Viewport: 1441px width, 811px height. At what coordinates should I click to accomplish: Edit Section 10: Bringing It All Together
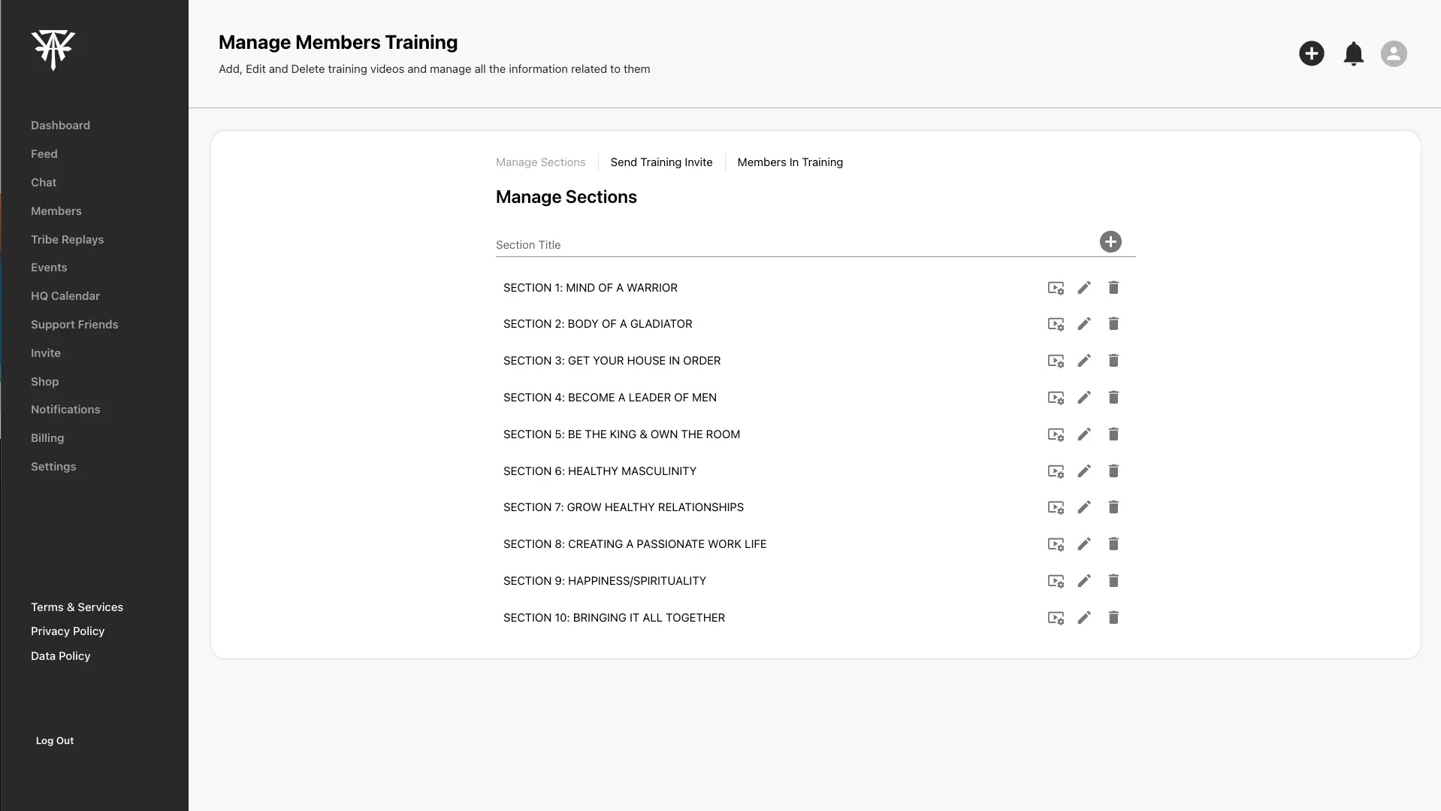[x=1084, y=618]
